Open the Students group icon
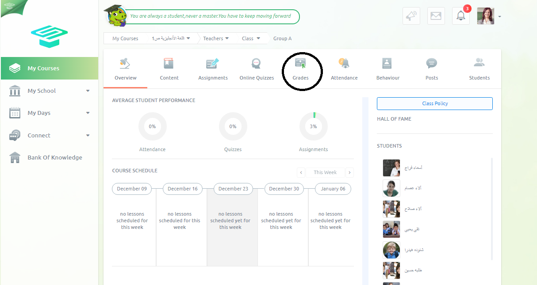Viewport: 537px width, 285px height. point(479,63)
